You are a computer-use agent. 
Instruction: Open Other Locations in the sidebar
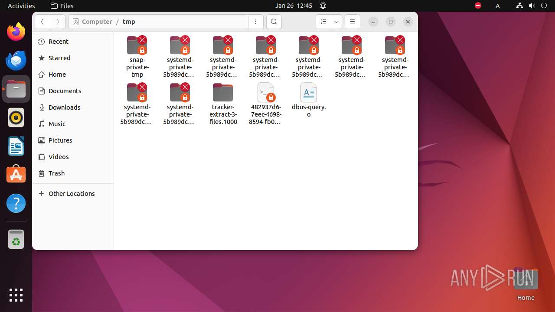pyautogui.click(x=73, y=194)
